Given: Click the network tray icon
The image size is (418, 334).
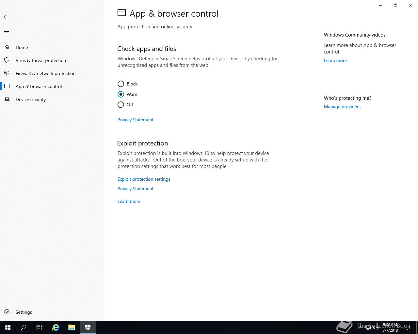Looking at the screenshot, I should (x=368, y=327).
